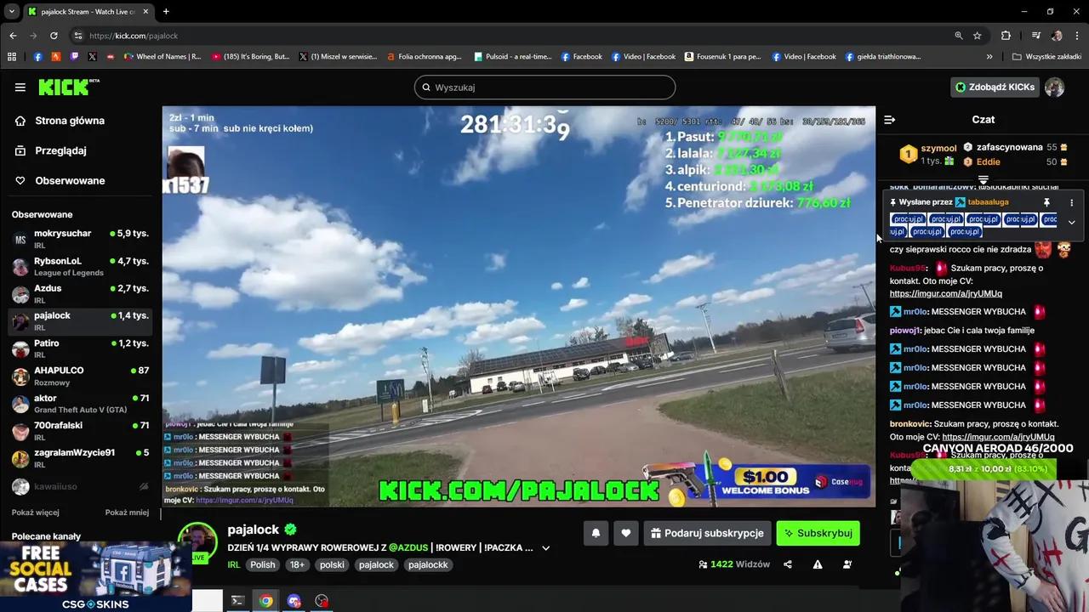Unpin the pinned chat message

(x=1046, y=202)
